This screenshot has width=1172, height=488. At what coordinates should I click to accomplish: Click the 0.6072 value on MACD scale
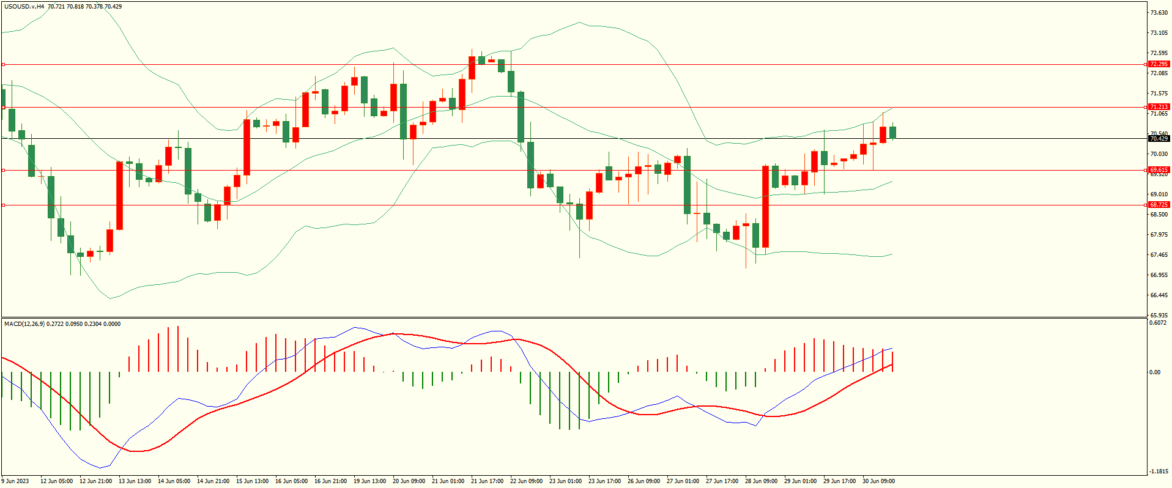[1159, 323]
